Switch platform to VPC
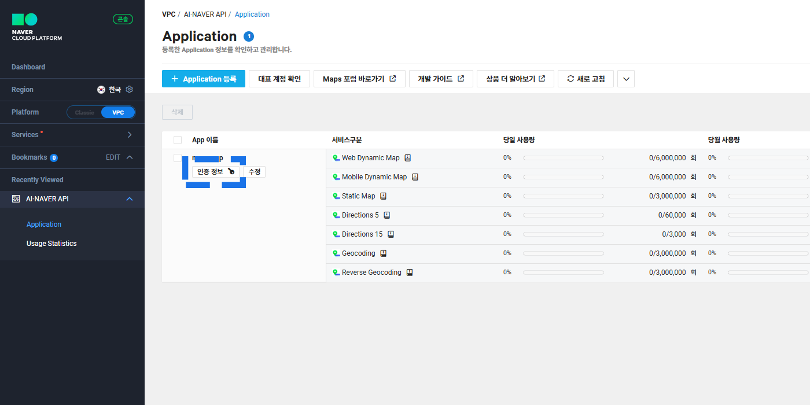Image resolution: width=810 pixels, height=405 pixels. [x=118, y=112]
